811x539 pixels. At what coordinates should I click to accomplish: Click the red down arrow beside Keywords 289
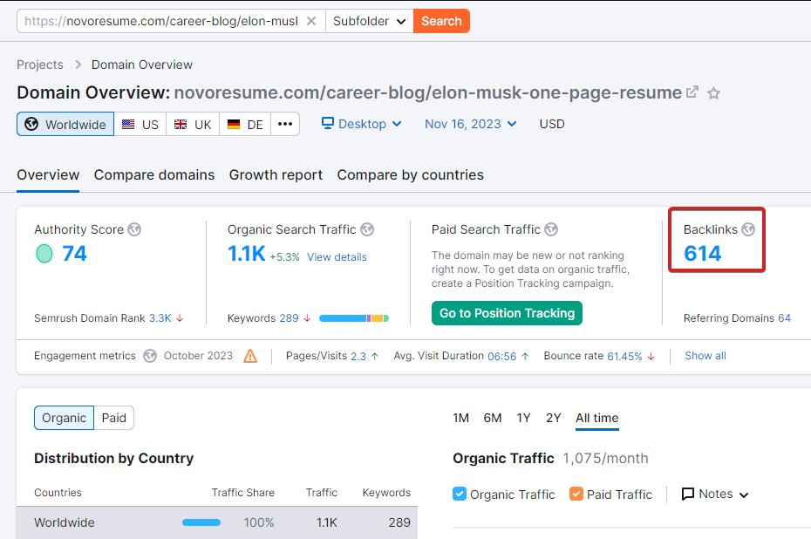pyautogui.click(x=307, y=318)
